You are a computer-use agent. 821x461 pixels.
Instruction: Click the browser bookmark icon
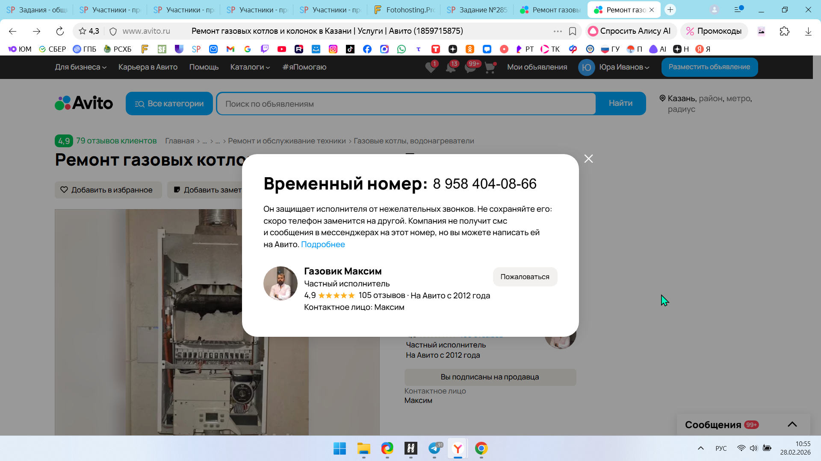click(x=573, y=31)
